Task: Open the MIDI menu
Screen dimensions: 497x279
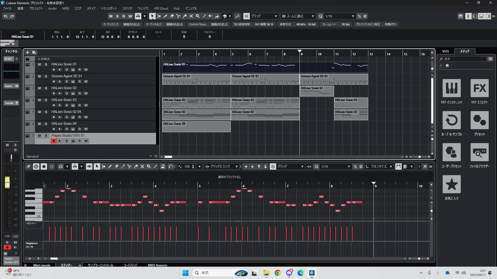Action: click(x=65, y=8)
